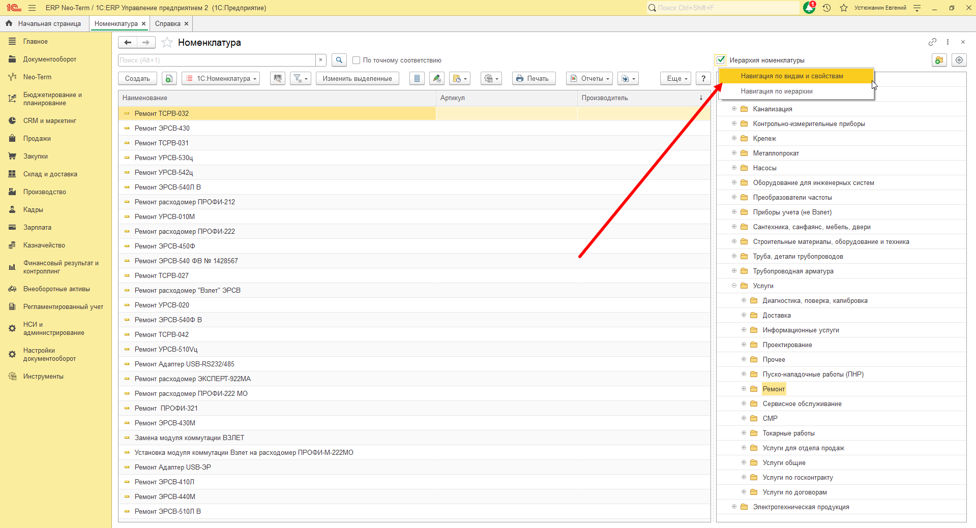Click the Создать button
The image size is (976, 528).
[137, 78]
